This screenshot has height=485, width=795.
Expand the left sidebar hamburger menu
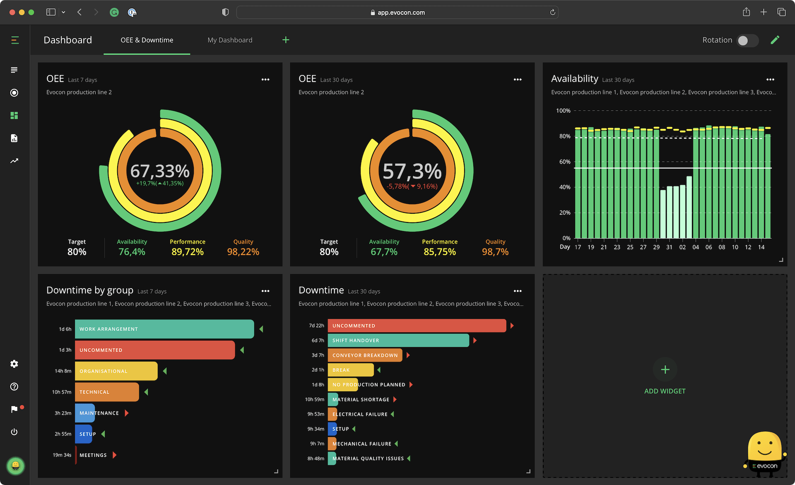tap(15, 40)
